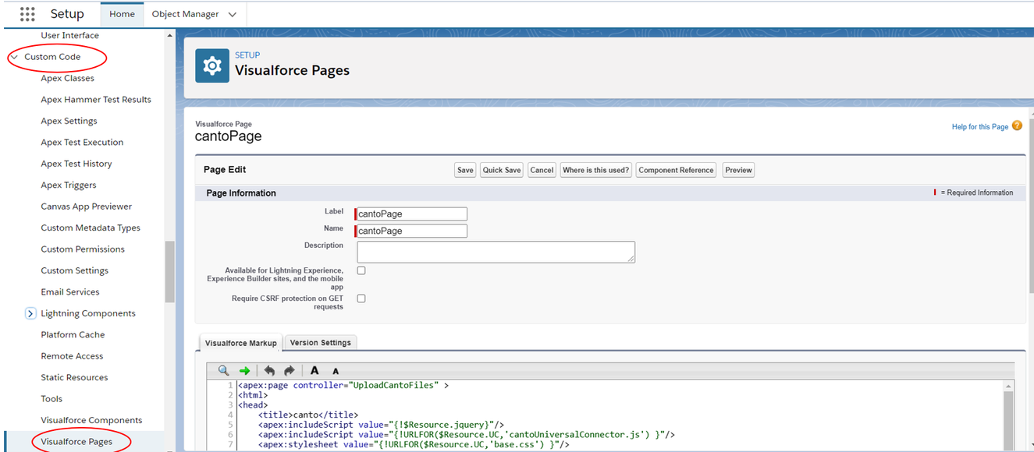1034x452 pixels.
Task: Open Remote Access in the sidebar
Action: [72, 356]
